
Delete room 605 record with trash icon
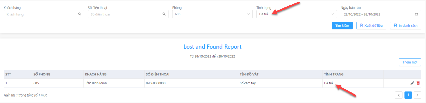pyautogui.click(x=418, y=83)
